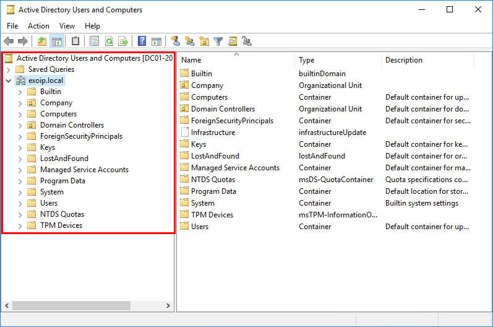Screen dimensions: 493x327
Task: Refresh the view with the green arrow icon
Action: (x=109, y=41)
